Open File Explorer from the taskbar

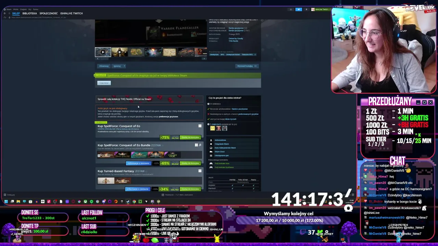pos(18,202)
